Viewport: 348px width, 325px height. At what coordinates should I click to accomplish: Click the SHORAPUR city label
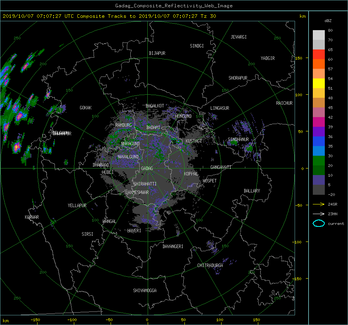tap(238, 78)
